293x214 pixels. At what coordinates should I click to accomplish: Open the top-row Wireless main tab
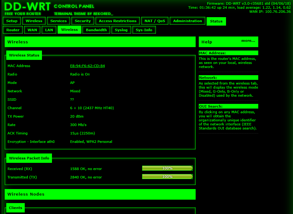pyautogui.click(x=34, y=21)
